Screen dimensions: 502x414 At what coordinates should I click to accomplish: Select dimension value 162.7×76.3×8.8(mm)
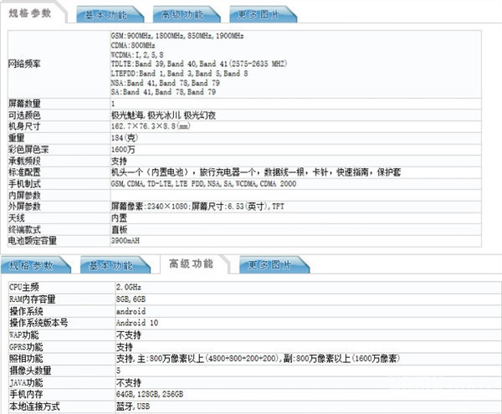(x=151, y=126)
